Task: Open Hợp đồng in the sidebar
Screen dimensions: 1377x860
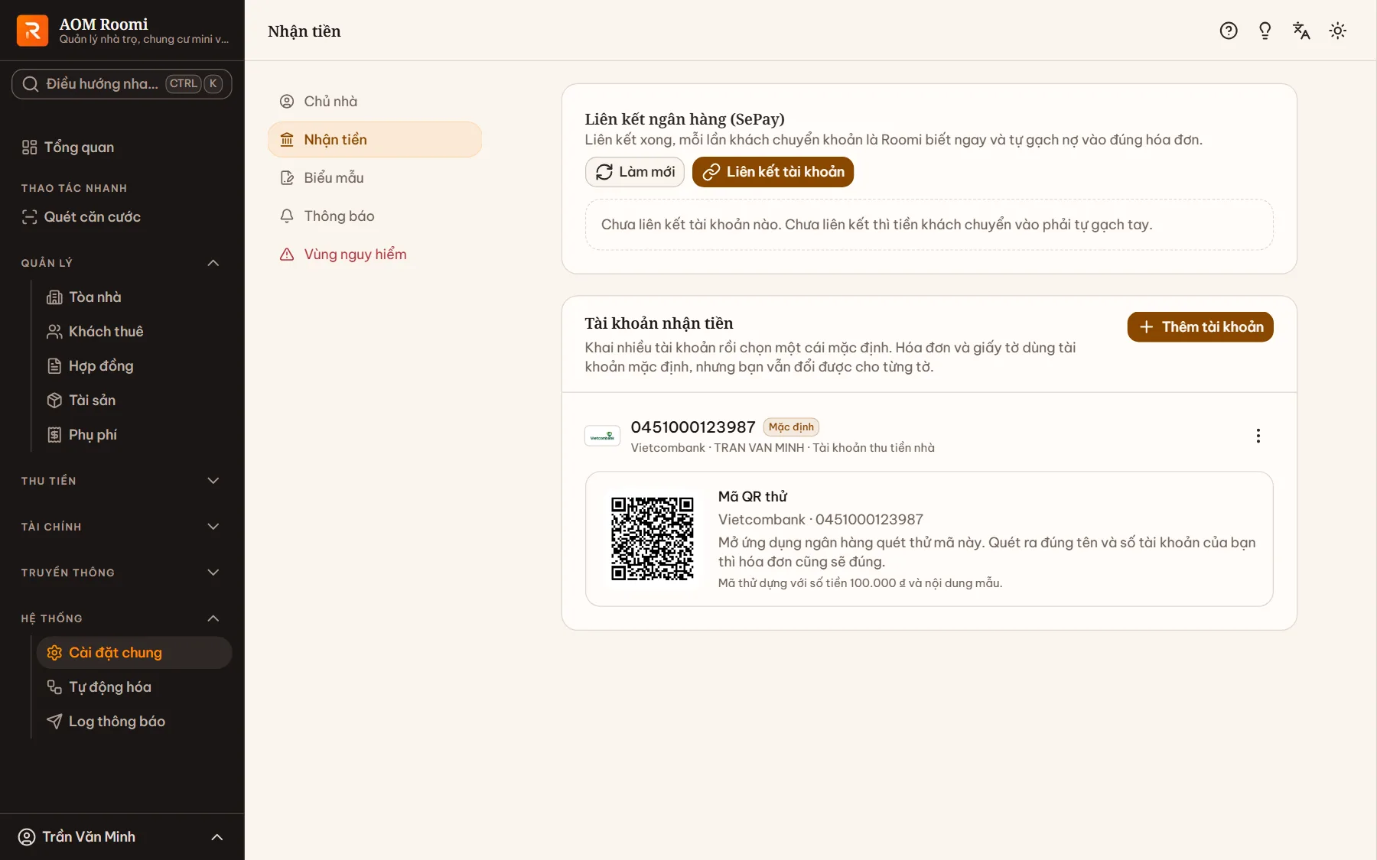Action: tap(134, 365)
